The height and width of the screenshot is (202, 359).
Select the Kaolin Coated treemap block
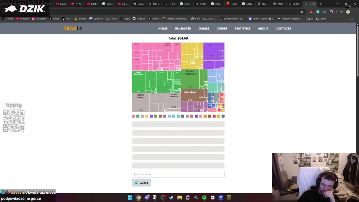click(x=141, y=102)
